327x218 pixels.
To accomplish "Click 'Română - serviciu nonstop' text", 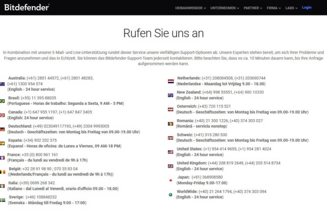I will coord(202,126).
